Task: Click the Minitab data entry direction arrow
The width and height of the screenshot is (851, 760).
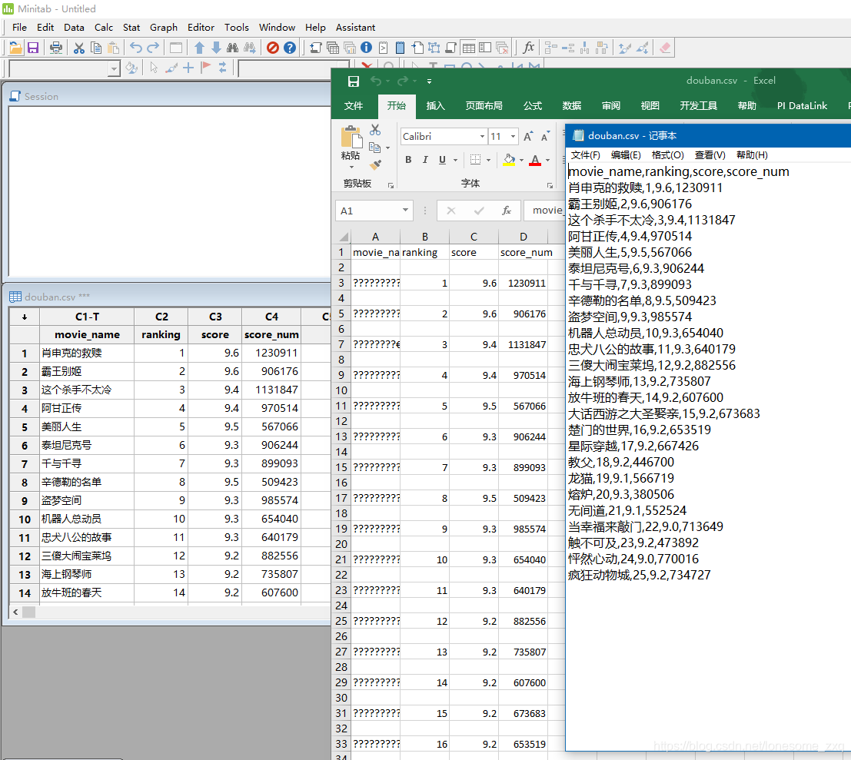Action: (25, 317)
